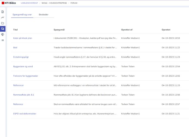Click the Titel column header
This screenshot has height=137, width=189.
[x=15, y=30]
